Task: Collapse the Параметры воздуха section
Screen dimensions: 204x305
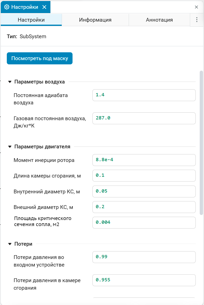Action: point(10,82)
